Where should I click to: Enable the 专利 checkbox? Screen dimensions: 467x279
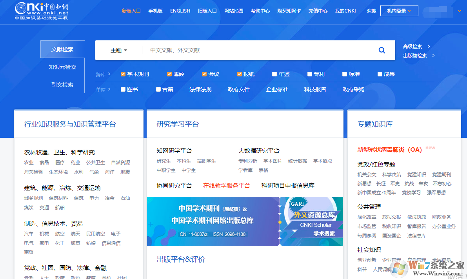coord(309,74)
